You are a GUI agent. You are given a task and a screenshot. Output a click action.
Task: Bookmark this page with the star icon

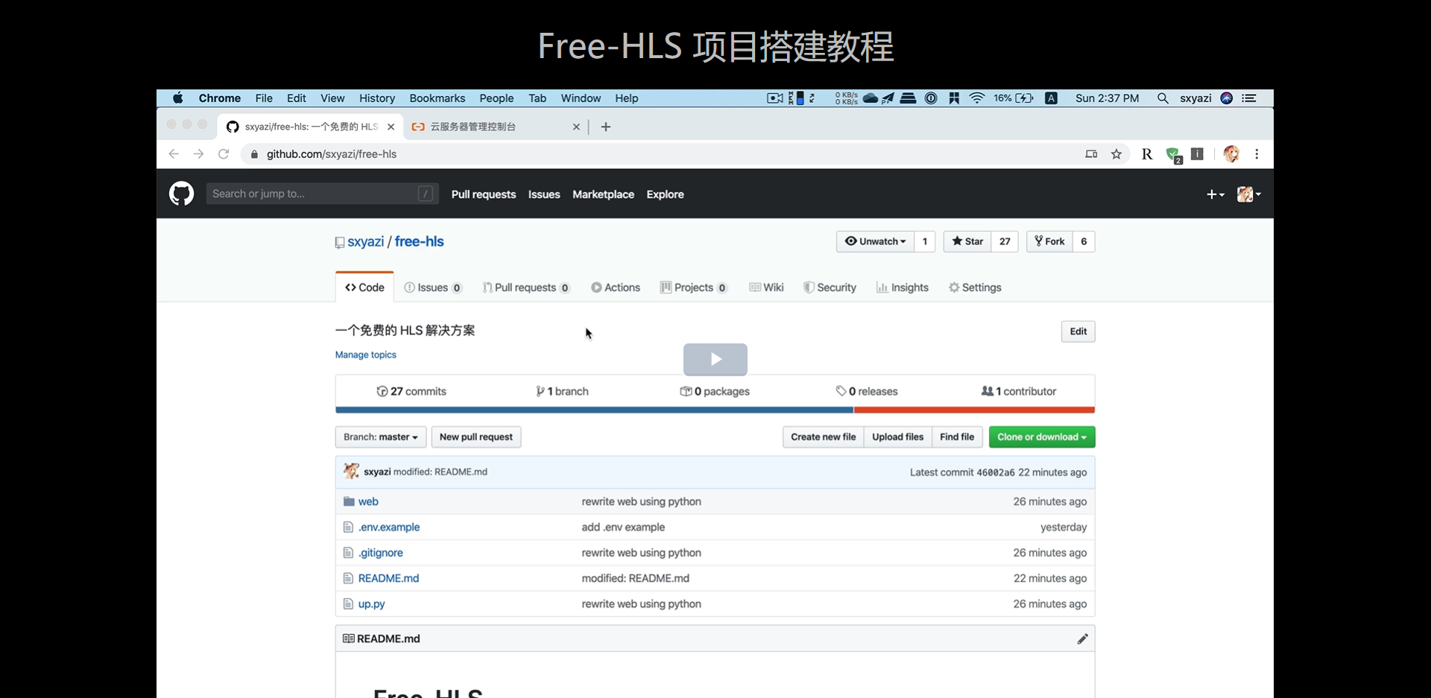(x=1116, y=154)
